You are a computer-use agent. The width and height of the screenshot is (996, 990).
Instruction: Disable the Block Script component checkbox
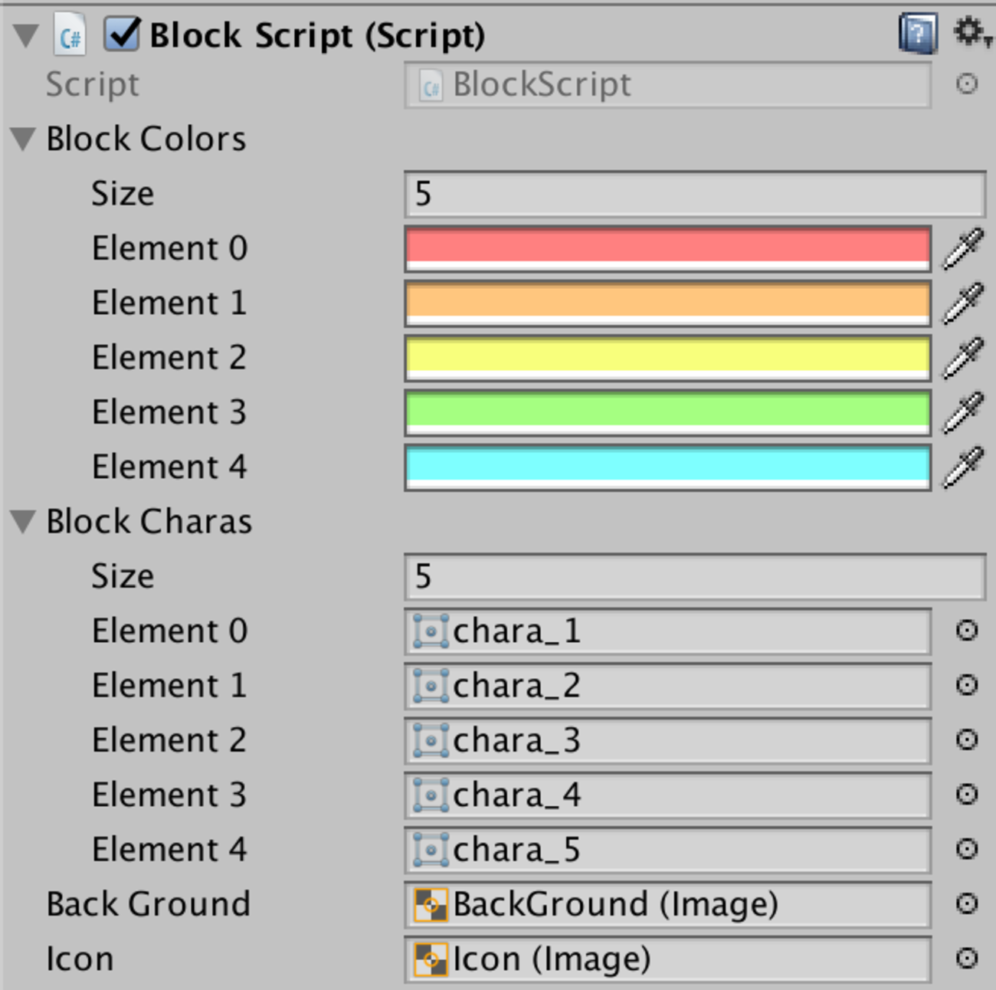click(x=122, y=34)
